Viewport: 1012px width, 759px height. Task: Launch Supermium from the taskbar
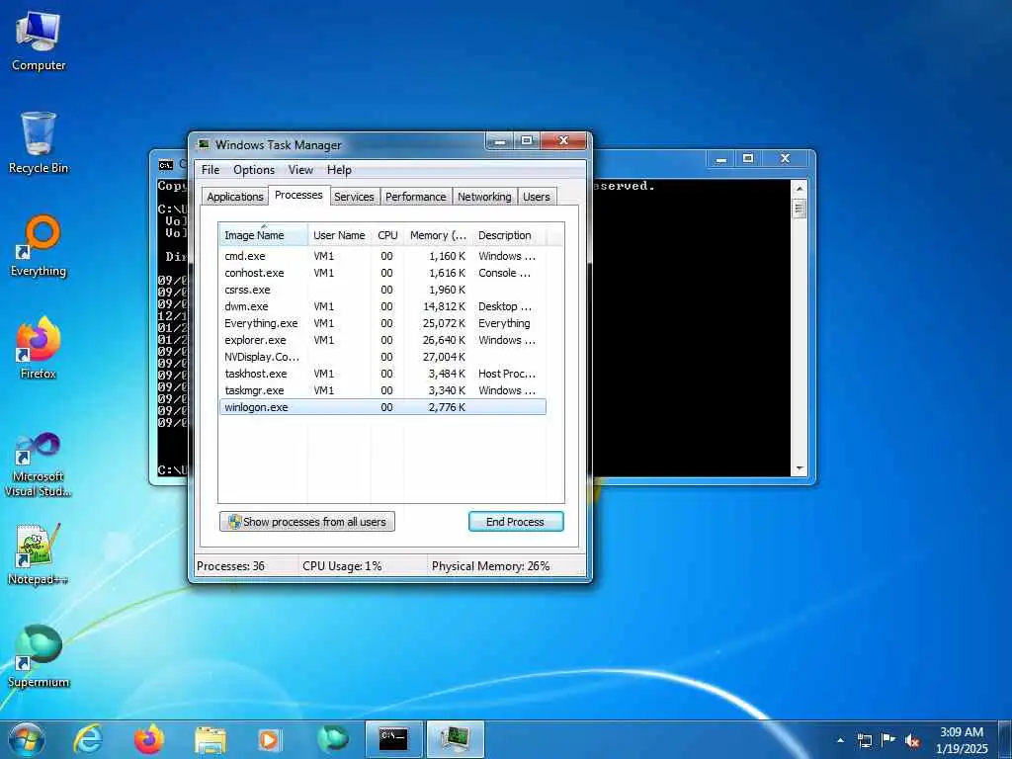(333, 739)
